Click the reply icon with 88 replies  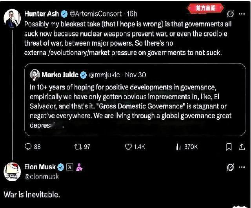coord(28,147)
